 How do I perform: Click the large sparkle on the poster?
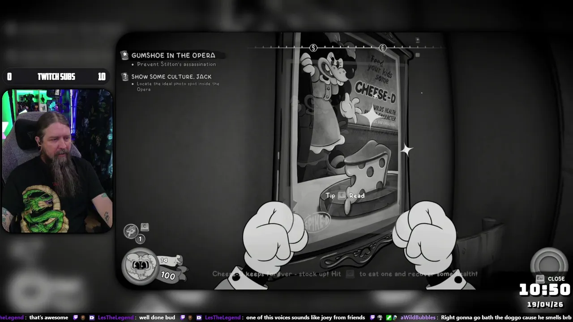point(371,116)
